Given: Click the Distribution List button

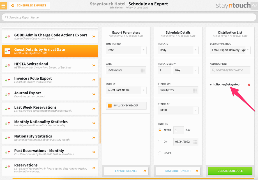Looking at the screenshot, I should pos(178,171).
